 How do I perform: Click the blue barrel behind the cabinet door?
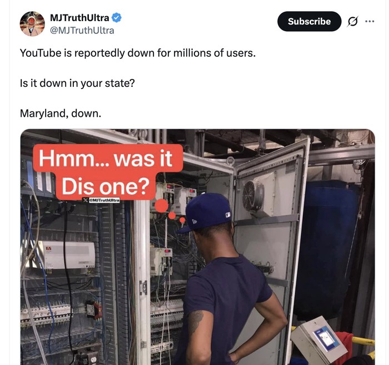pos(326,249)
